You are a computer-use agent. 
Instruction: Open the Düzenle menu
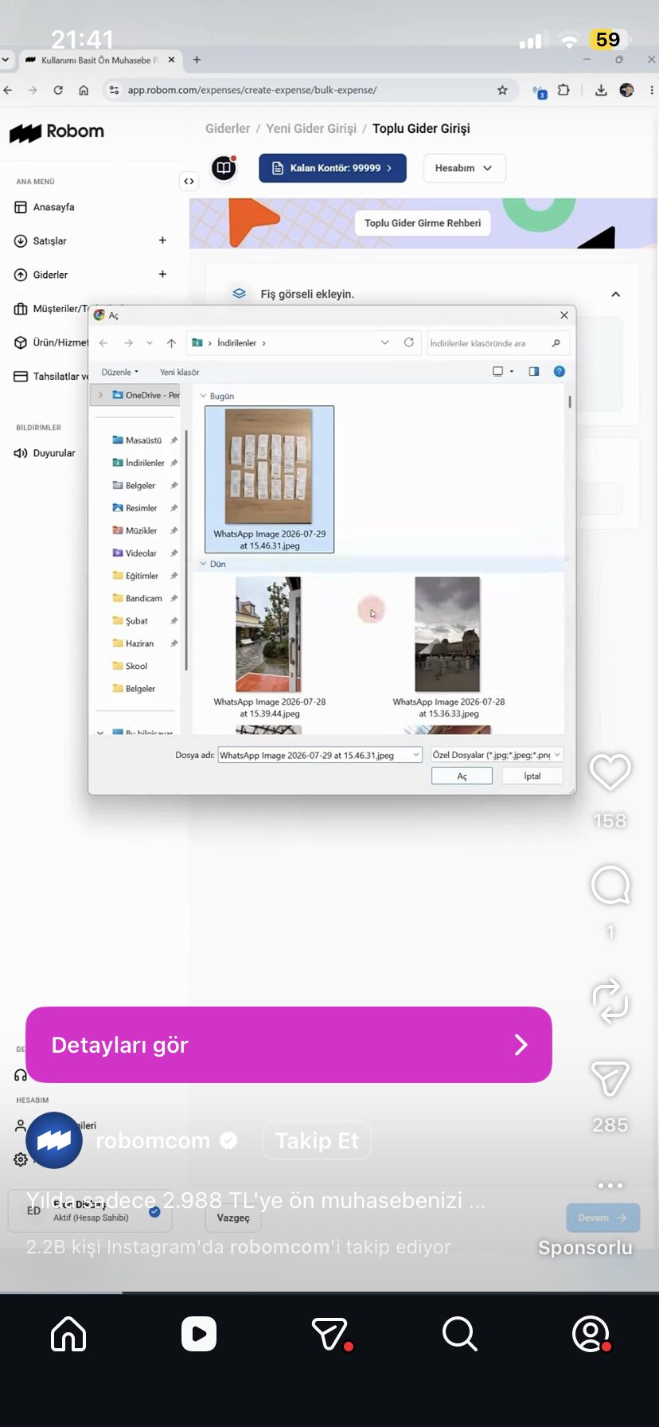tap(119, 372)
